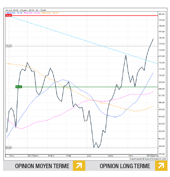Click the mars x-axis label

51,156
